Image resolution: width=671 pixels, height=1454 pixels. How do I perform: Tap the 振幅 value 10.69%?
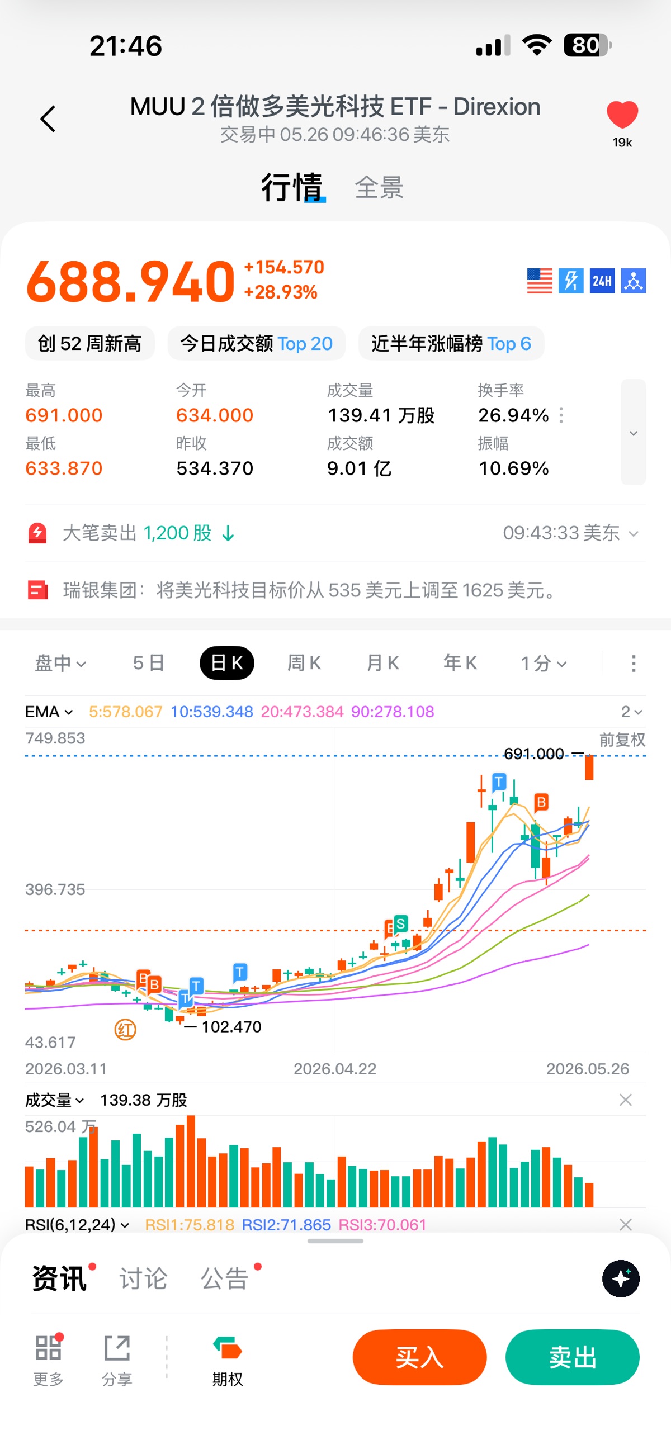tap(513, 468)
